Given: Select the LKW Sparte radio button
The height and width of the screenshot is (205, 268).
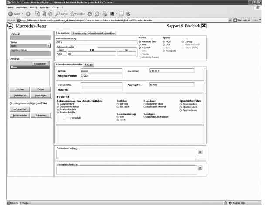Looking at the screenshot, I should (164, 44).
